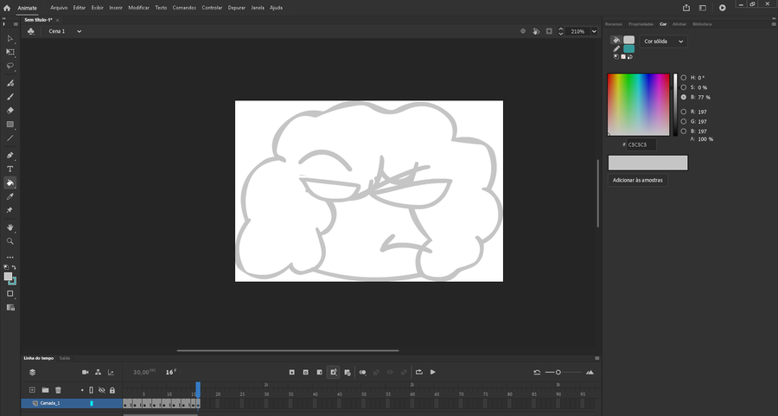Click the teal stroke color swatch in Color panel
Viewport: 778px width, 416px height.
[x=628, y=48]
